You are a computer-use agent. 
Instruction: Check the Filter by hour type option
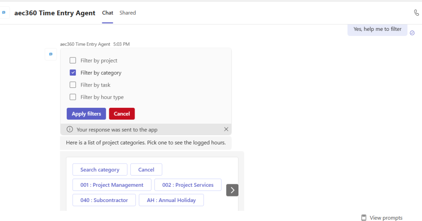(x=73, y=97)
